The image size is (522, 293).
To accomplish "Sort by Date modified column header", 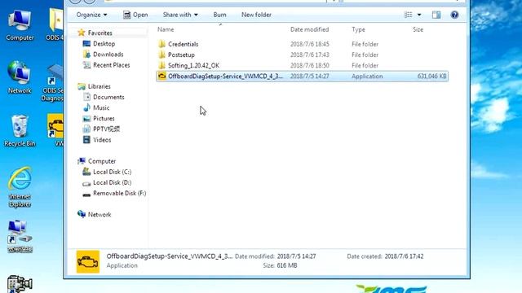I will pyautogui.click(x=309, y=29).
